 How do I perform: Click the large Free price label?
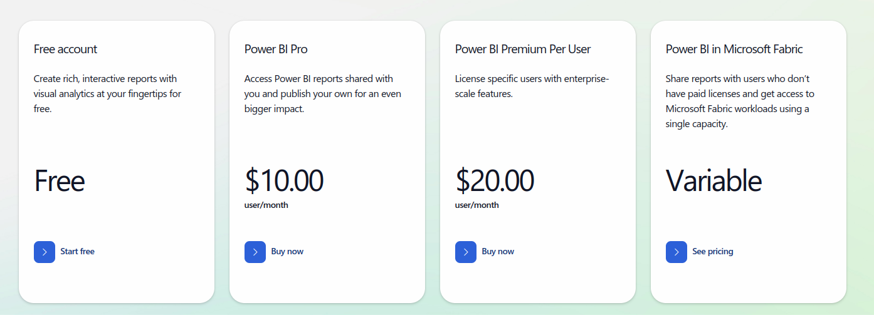(60, 181)
